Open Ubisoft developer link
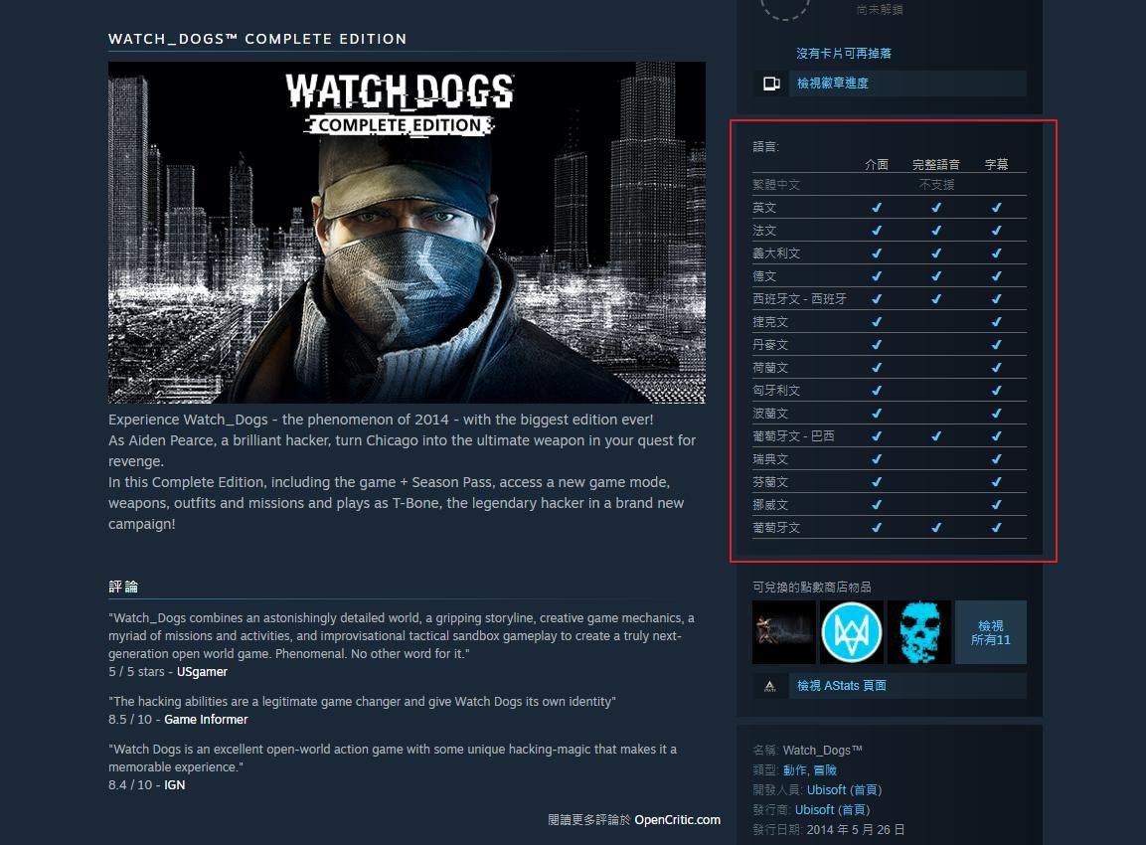Viewport: 1146px width, 845px height. pyautogui.click(x=827, y=789)
